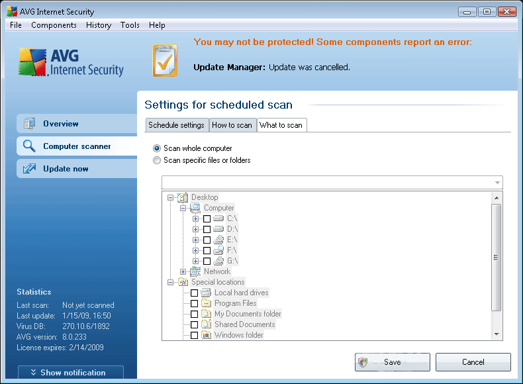Collapse the Special locations node

point(170,282)
